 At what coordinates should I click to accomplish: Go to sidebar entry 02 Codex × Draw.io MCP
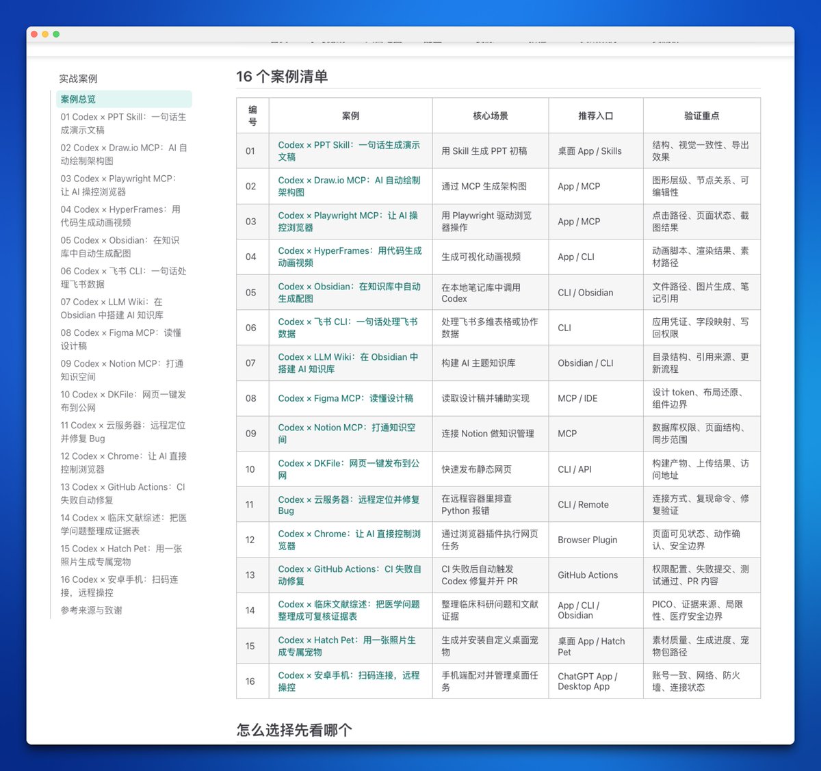pos(124,154)
